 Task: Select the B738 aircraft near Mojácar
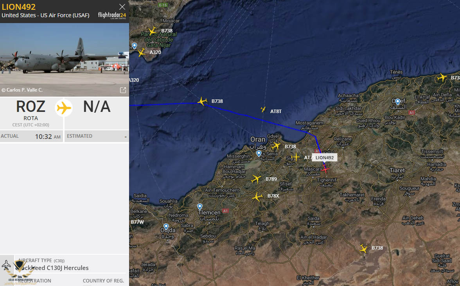pyautogui.click(x=152, y=31)
